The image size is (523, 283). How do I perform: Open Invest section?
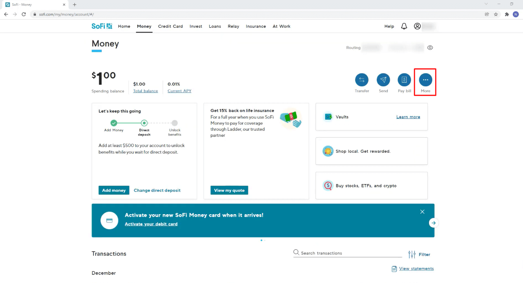[196, 26]
